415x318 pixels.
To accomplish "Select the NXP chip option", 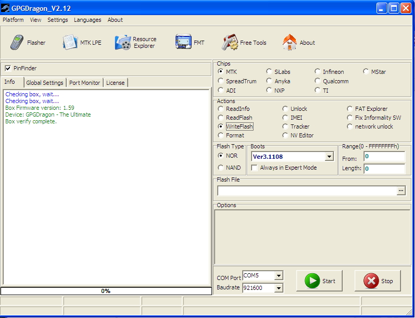I will tap(269, 90).
